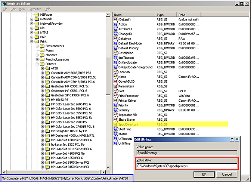This screenshot has height=182, width=251.
Task: Click the string icon of (Default) value
Action: pos(116,19)
